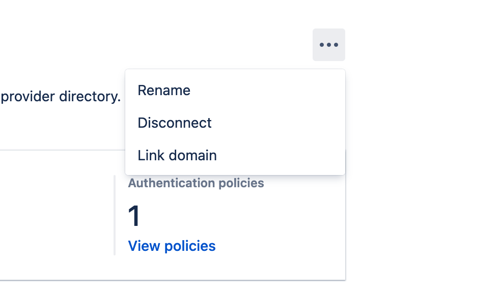Click the large number under Authentication policies
This screenshot has width=500, height=289.
click(134, 216)
